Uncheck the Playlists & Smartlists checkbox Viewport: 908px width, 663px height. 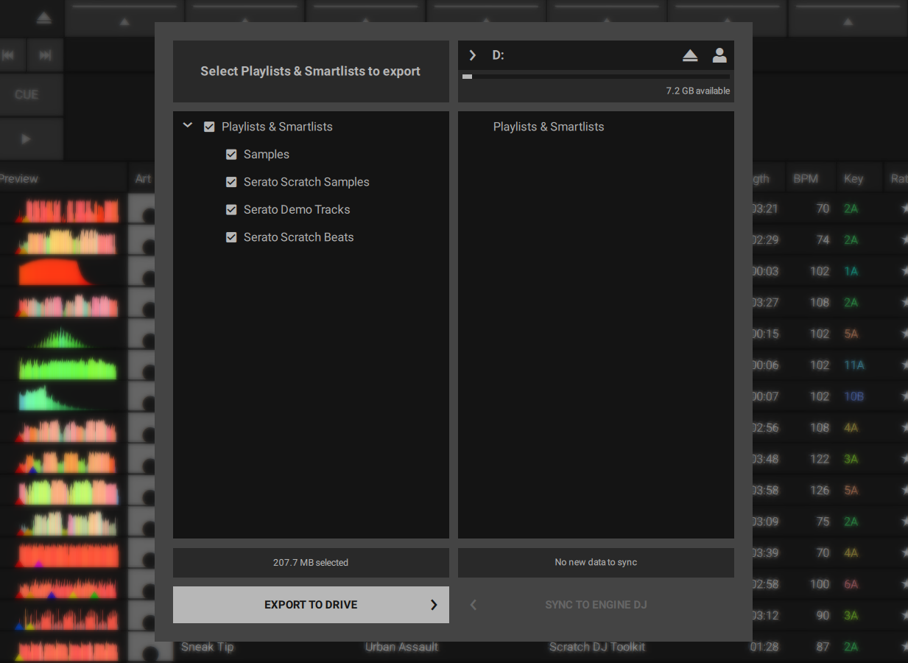click(x=209, y=127)
